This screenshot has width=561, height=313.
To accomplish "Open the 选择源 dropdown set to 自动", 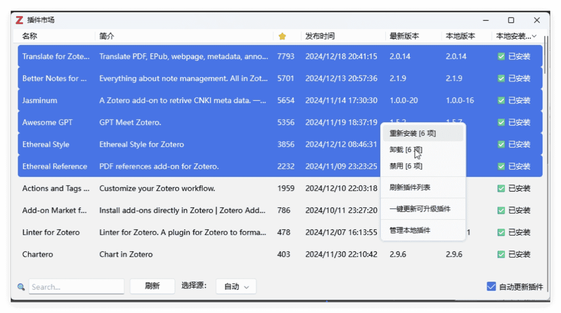I will point(236,286).
